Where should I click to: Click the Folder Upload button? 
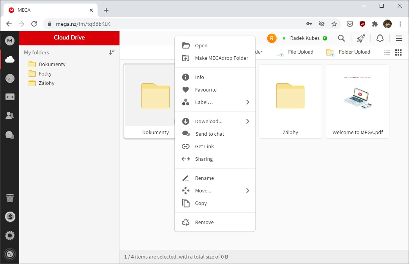pos(348,52)
